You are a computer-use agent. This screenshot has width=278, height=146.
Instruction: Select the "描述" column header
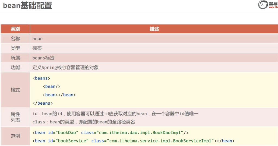tap(154, 29)
